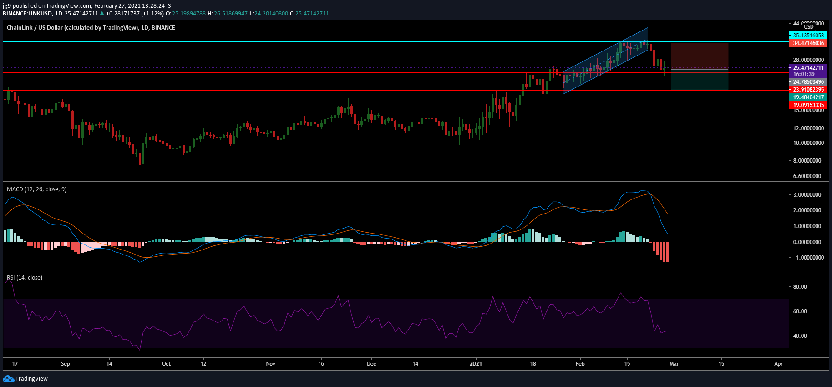Click the 2021 label on the time axis

pyautogui.click(x=476, y=364)
